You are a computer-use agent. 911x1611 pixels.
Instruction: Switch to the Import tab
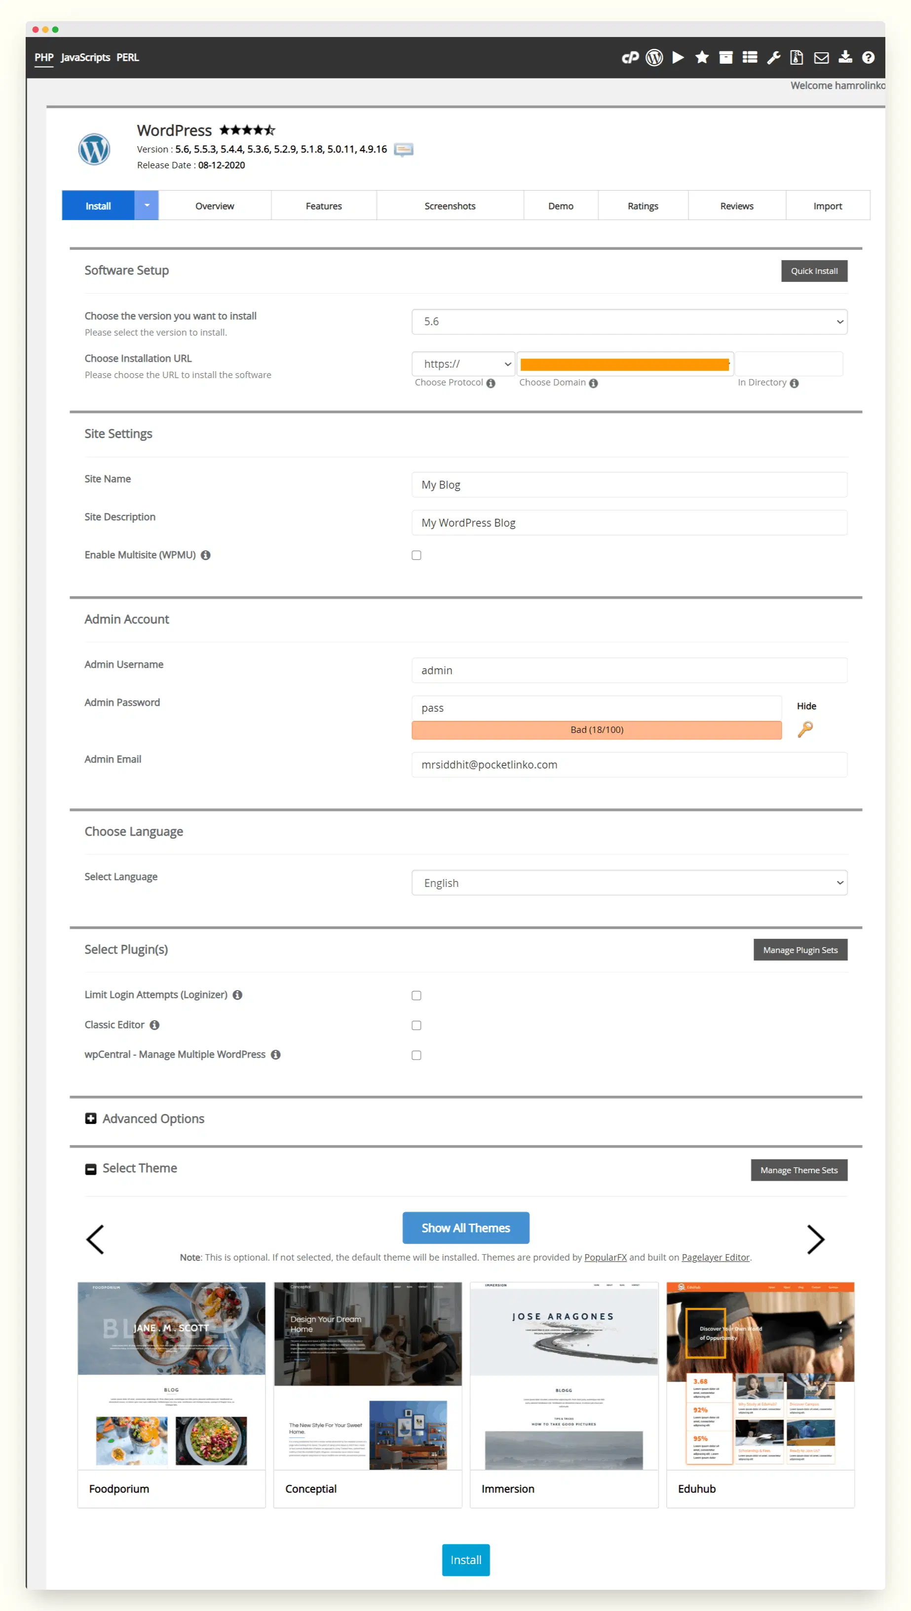[827, 206]
